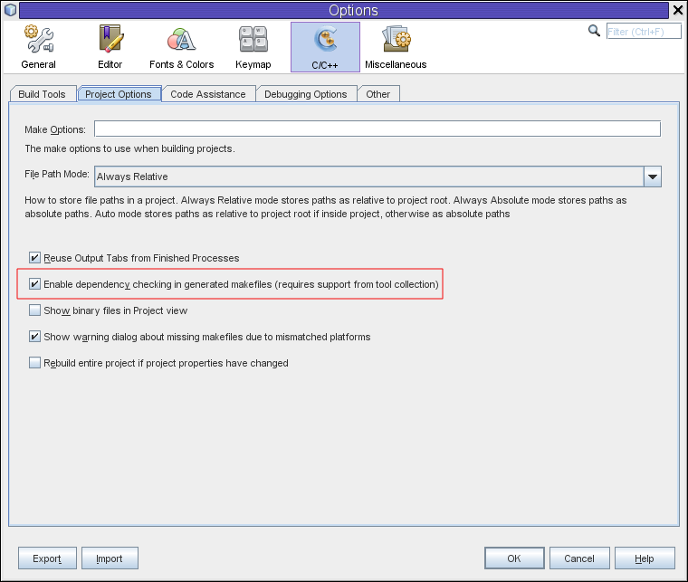Uncheck Enable dependency checking in makefiles
This screenshot has width=688, height=582.
pyautogui.click(x=35, y=284)
